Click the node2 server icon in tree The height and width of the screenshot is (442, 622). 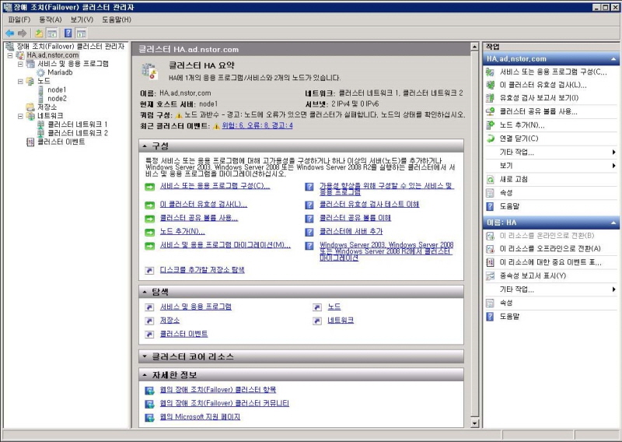pos(40,99)
